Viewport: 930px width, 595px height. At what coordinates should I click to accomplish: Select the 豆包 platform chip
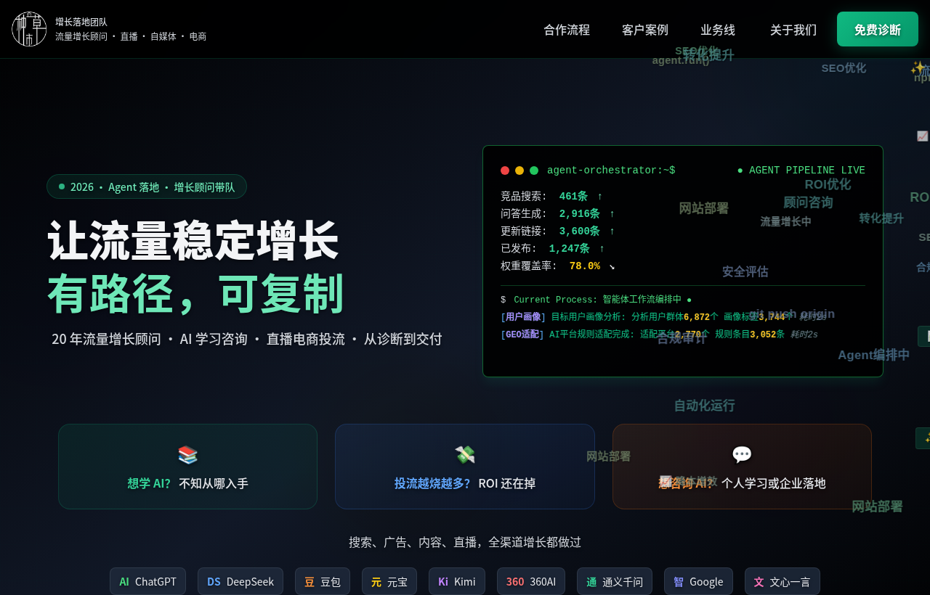click(323, 581)
